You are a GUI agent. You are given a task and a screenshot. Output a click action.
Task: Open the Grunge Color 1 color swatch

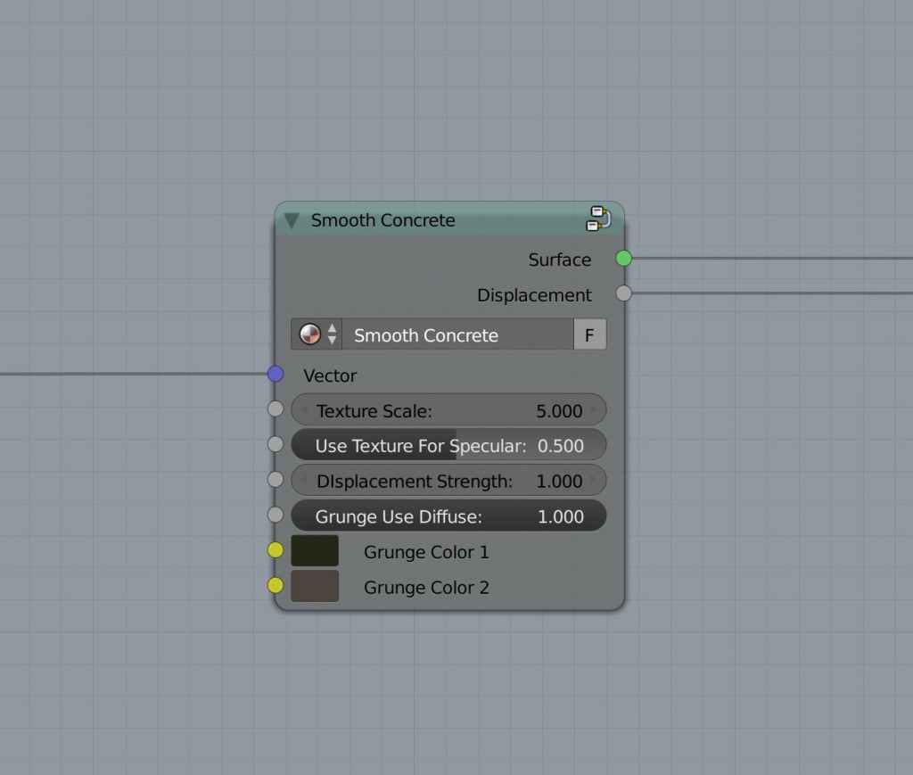pyautogui.click(x=314, y=550)
